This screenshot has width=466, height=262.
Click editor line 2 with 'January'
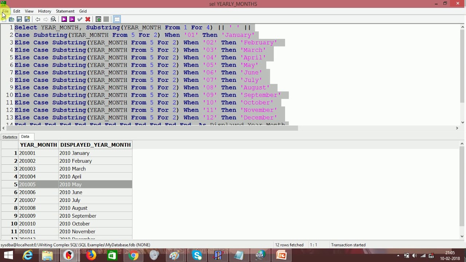tap(135, 35)
